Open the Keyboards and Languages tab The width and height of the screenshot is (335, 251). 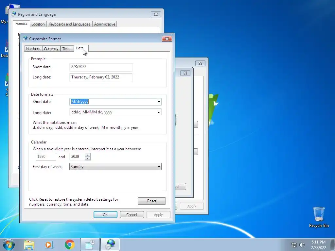point(69,24)
